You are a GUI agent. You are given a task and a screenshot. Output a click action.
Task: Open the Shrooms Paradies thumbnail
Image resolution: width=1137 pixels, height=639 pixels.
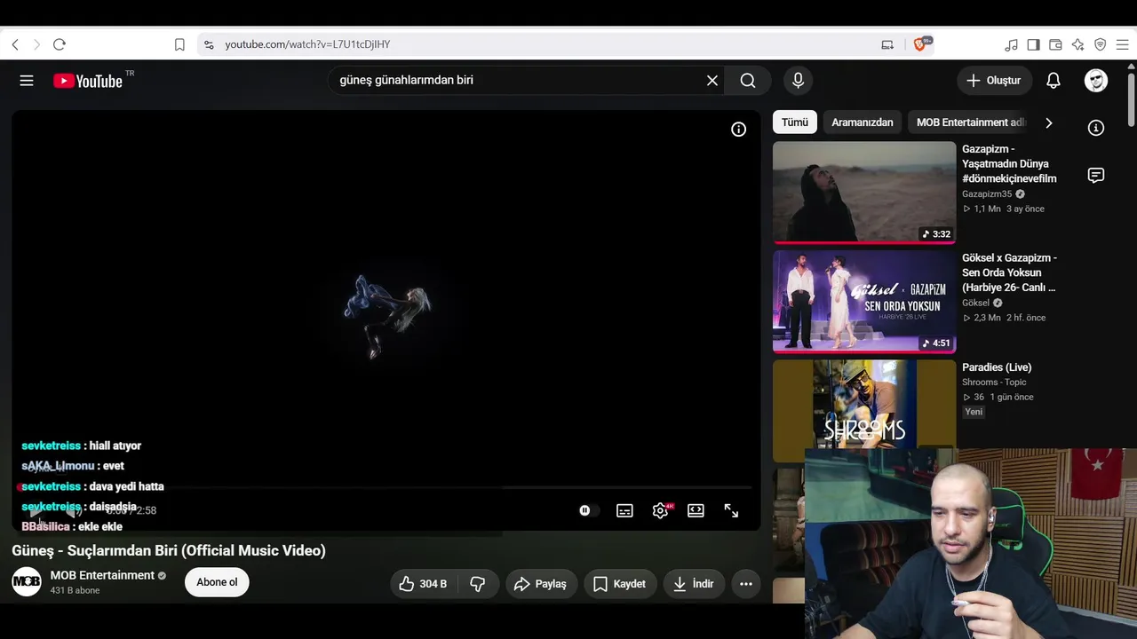(x=864, y=410)
